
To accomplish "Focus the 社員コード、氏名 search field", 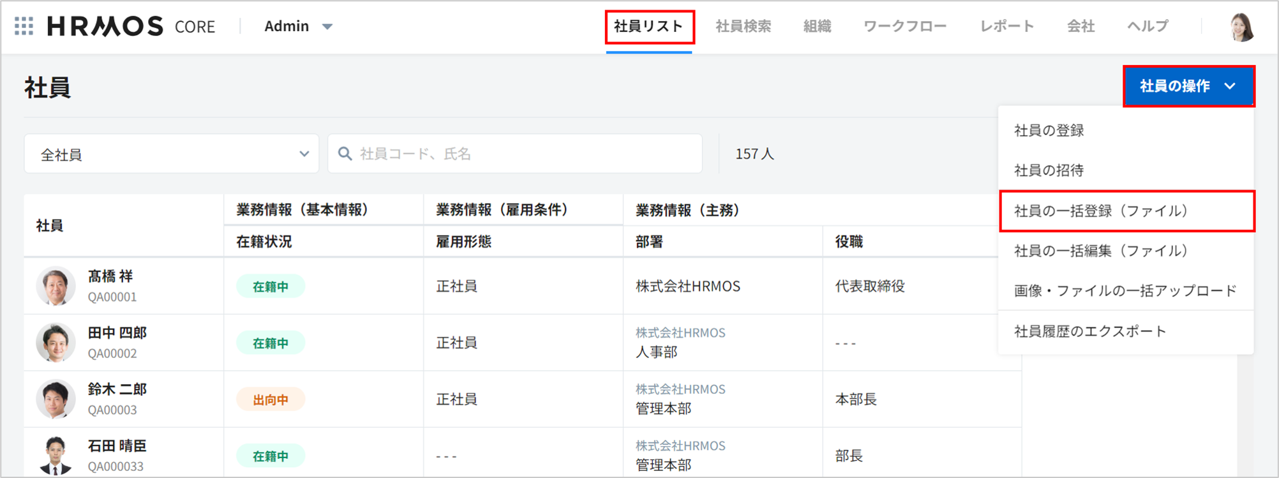I will tap(523, 154).
